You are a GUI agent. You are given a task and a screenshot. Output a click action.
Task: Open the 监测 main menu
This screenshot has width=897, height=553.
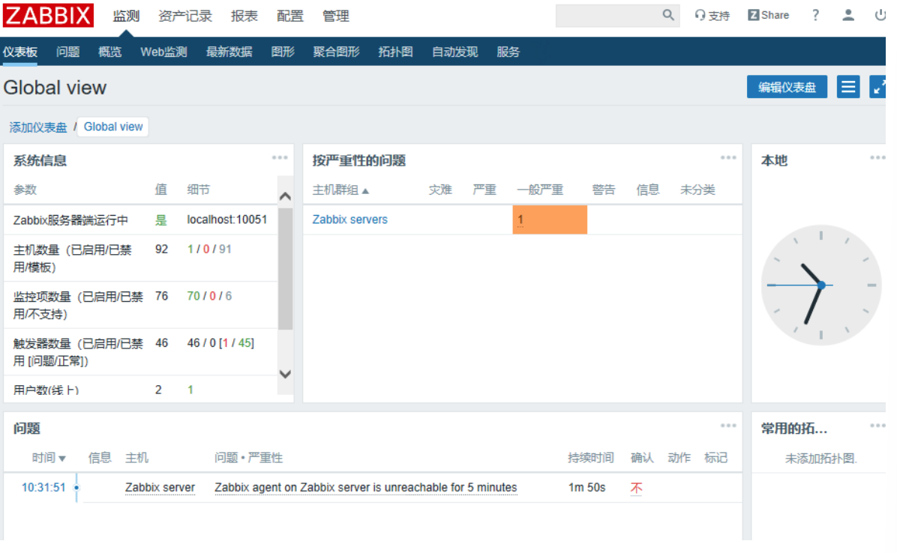[127, 16]
